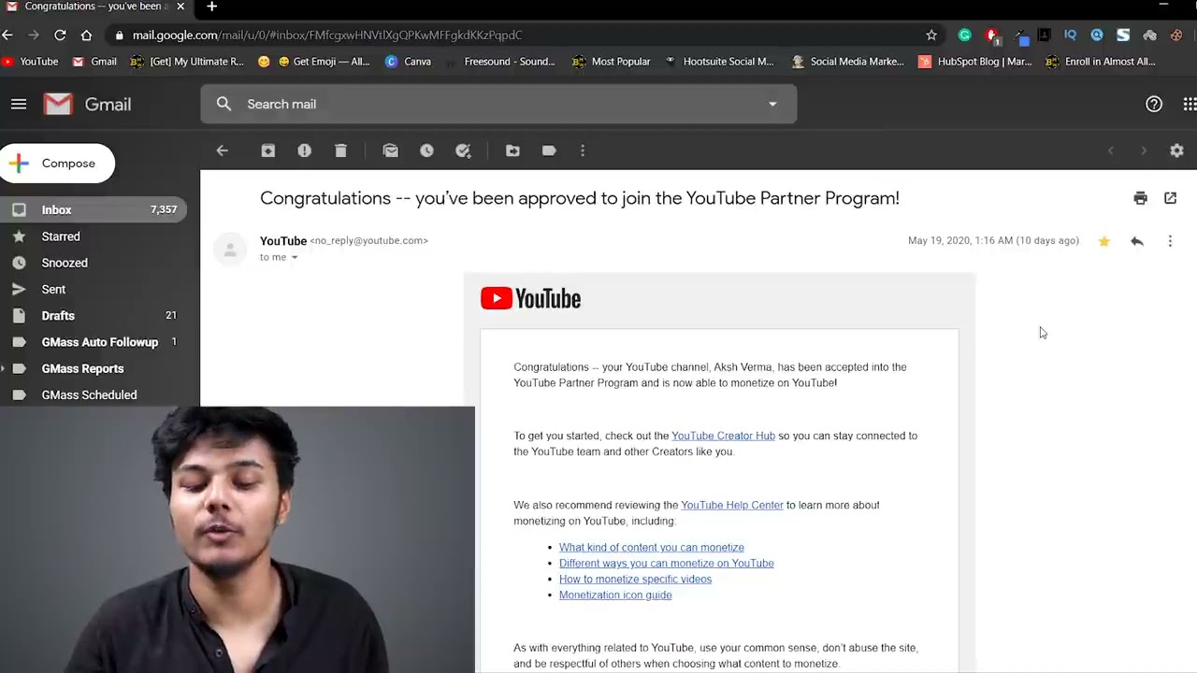Screen dimensions: 1197x673
Task: Click the Gmail logo
Action: pos(87,104)
